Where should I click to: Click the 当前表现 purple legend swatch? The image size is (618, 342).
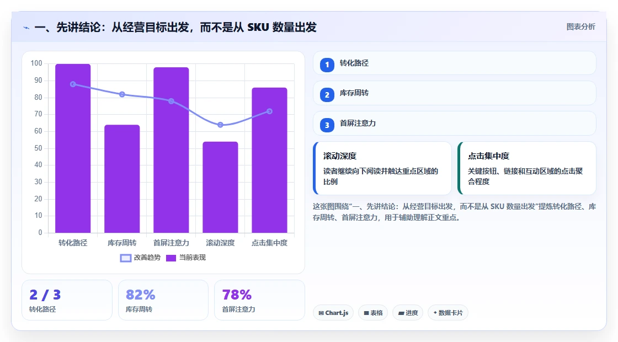point(171,258)
